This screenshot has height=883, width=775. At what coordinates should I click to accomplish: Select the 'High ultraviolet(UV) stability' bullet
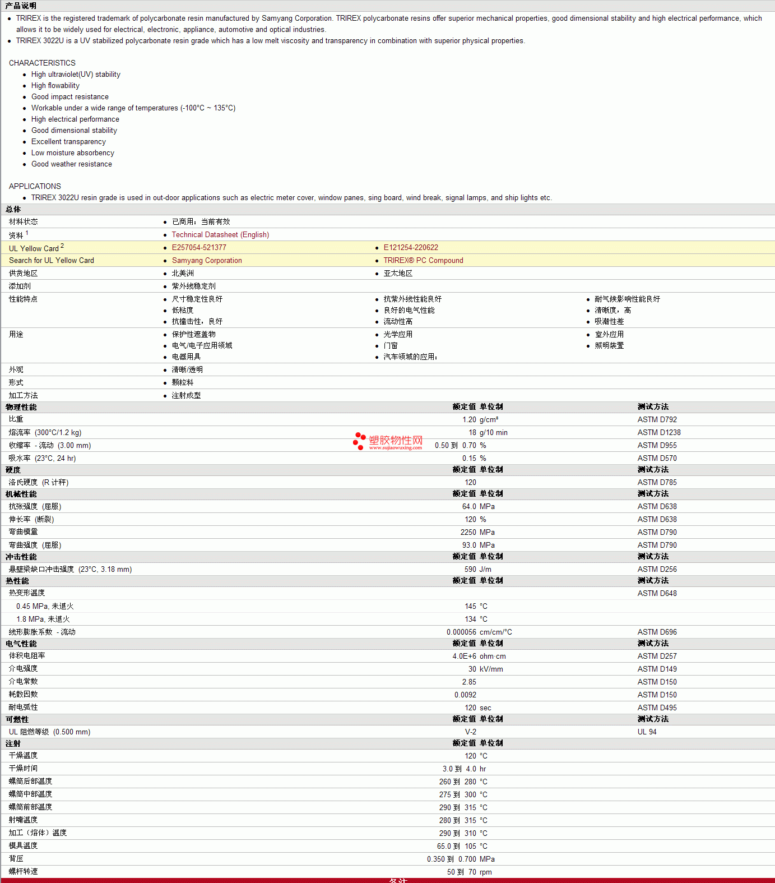tap(76, 74)
